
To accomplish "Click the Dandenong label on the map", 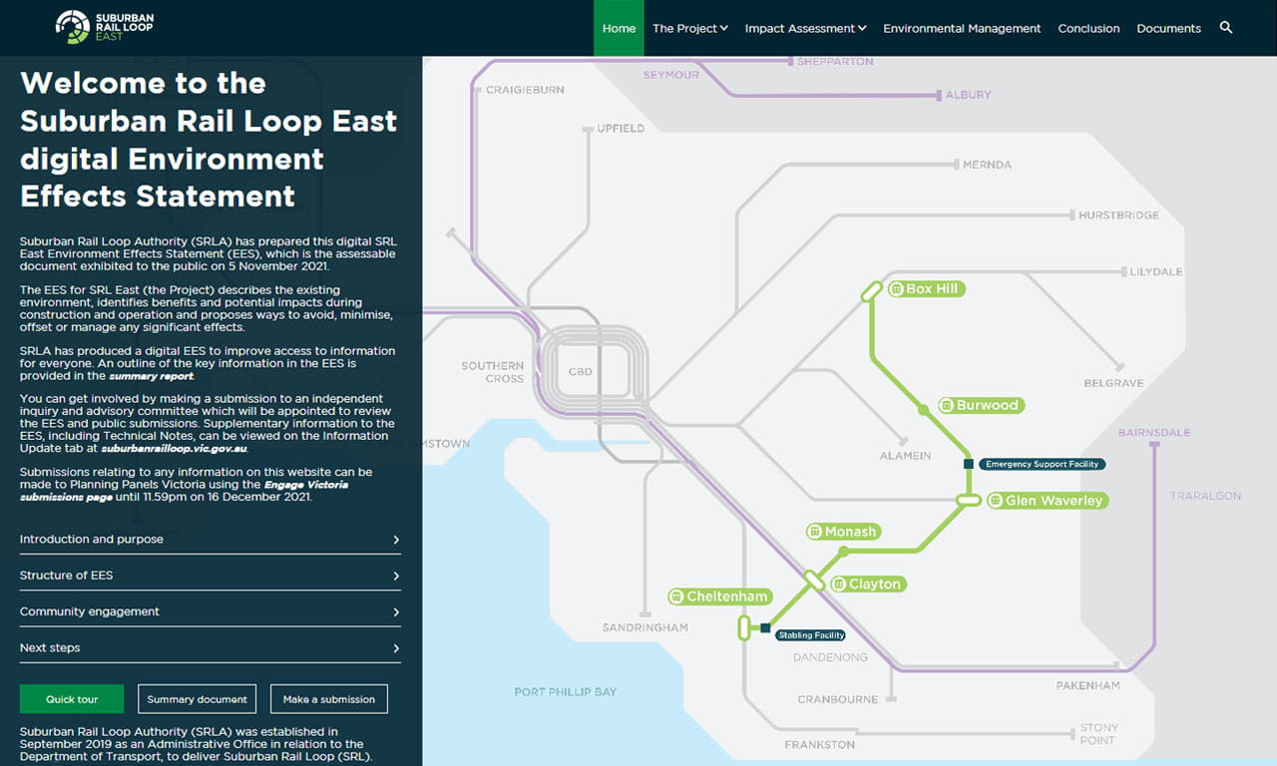I will 830,658.
